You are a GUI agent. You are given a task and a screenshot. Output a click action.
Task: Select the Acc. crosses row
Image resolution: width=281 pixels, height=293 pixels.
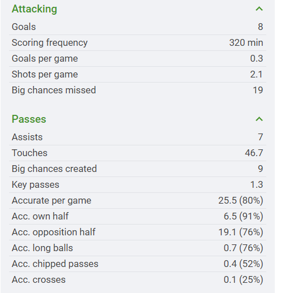[137, 279]
